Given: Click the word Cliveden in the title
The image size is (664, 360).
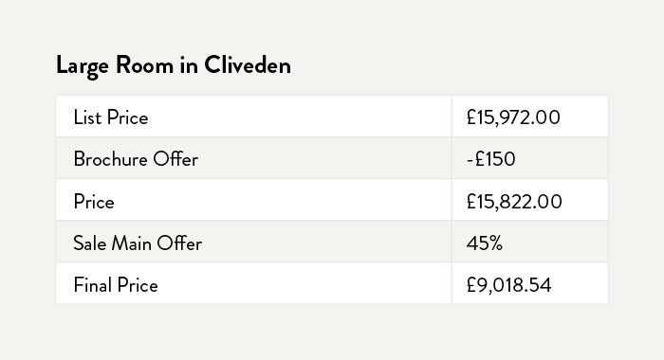Looking at the screenshot, I should pyautogui.click(x=248, y=64).
